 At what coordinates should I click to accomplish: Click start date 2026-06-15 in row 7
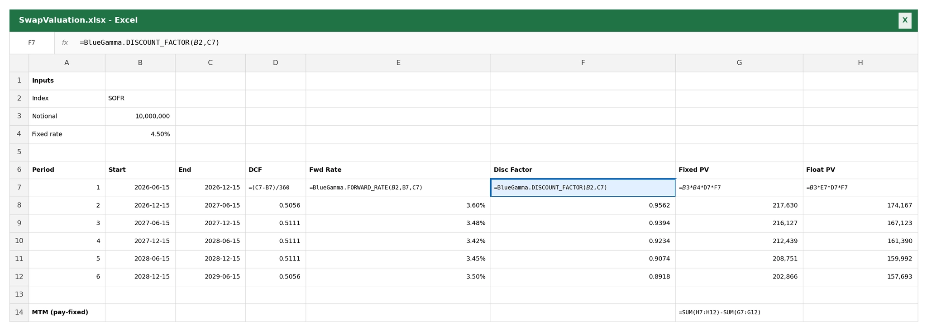pyautogui.click(x=140, y=188)
